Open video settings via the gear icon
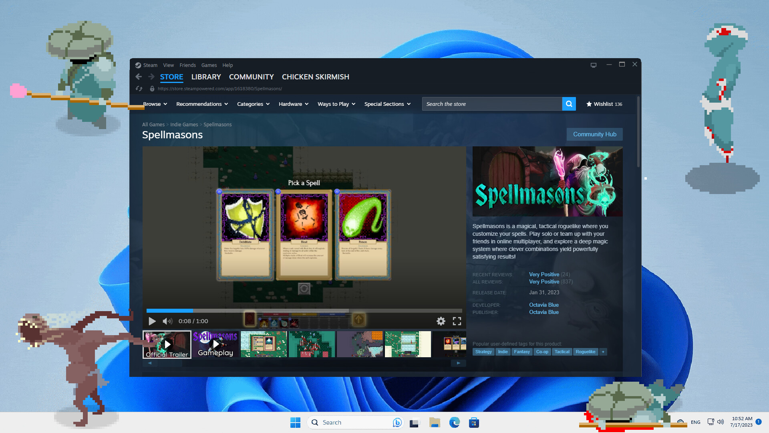Viewport: 769px width, 433px height. point(441,321)
